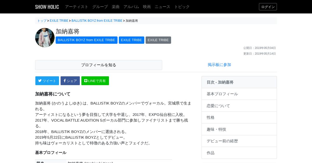312x163 pixels.
Task: Follow the トップ breadcrumb link
Action: coord(42,21)
